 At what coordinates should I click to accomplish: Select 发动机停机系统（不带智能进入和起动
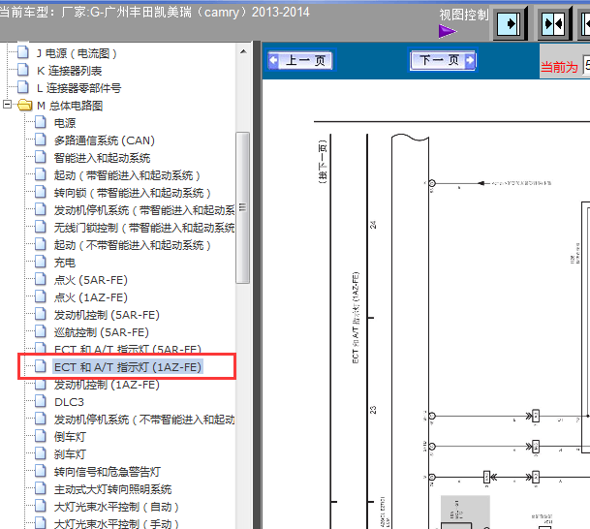[144, 420]
